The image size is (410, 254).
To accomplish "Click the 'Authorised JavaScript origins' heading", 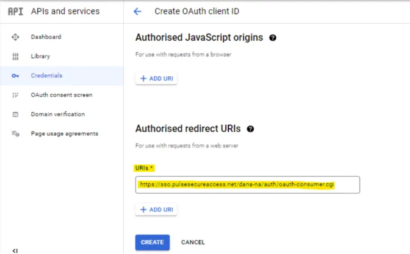I will (x=199, y=38).
